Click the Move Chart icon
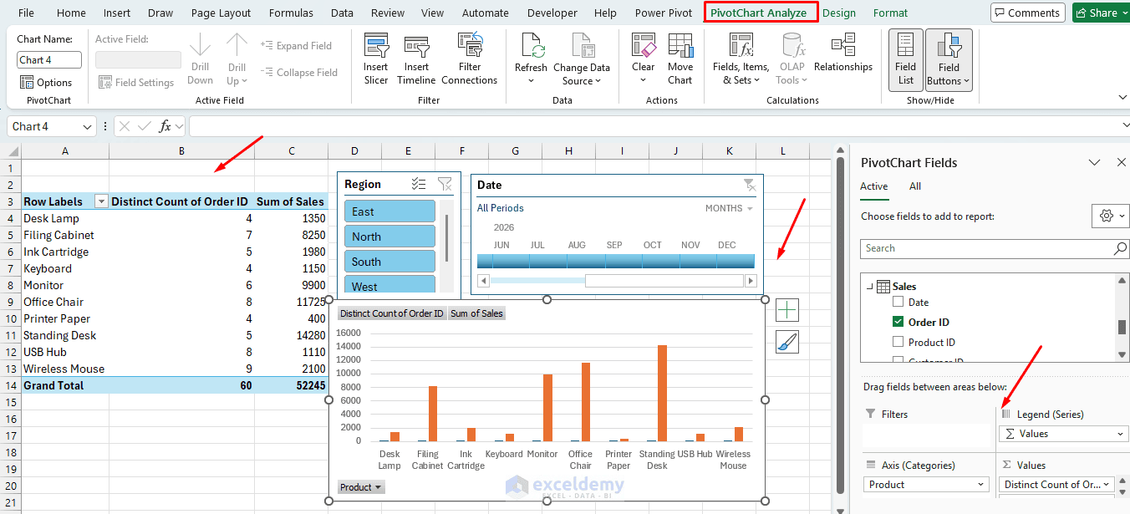 (680, 46)
